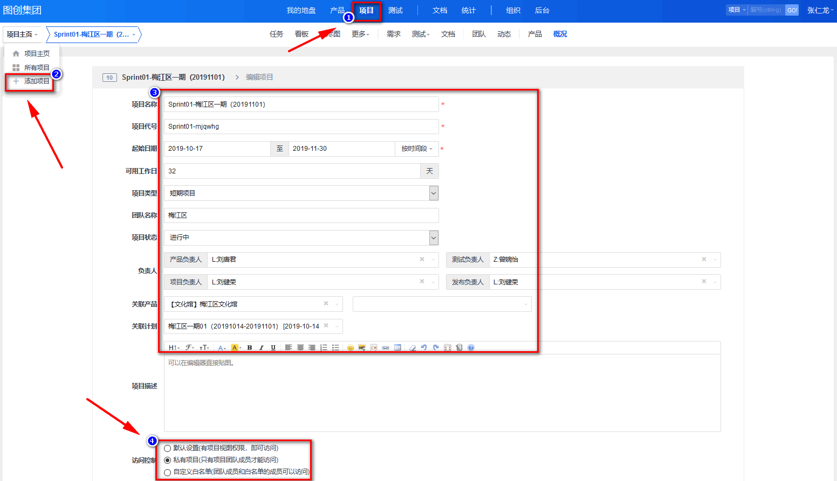The image size is (837, 481).
Task: Click the paste template icon in editor
Action: 459,348
